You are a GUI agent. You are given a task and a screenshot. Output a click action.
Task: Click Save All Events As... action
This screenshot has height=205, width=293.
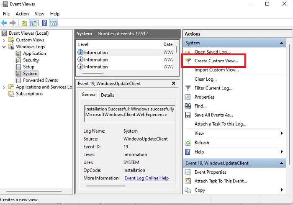coord(214,115)
